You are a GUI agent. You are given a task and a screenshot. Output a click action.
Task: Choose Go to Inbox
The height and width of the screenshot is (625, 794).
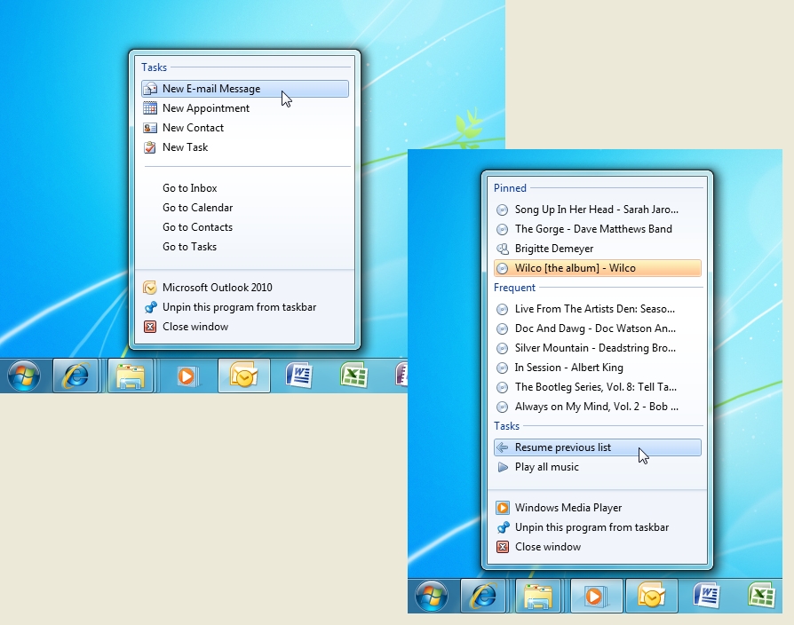189,188
